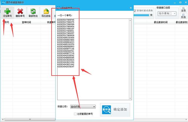Refresh logistics with the 刷新物流 button
The width and height of the screenshot is (188, 122).
pos(33,13)
